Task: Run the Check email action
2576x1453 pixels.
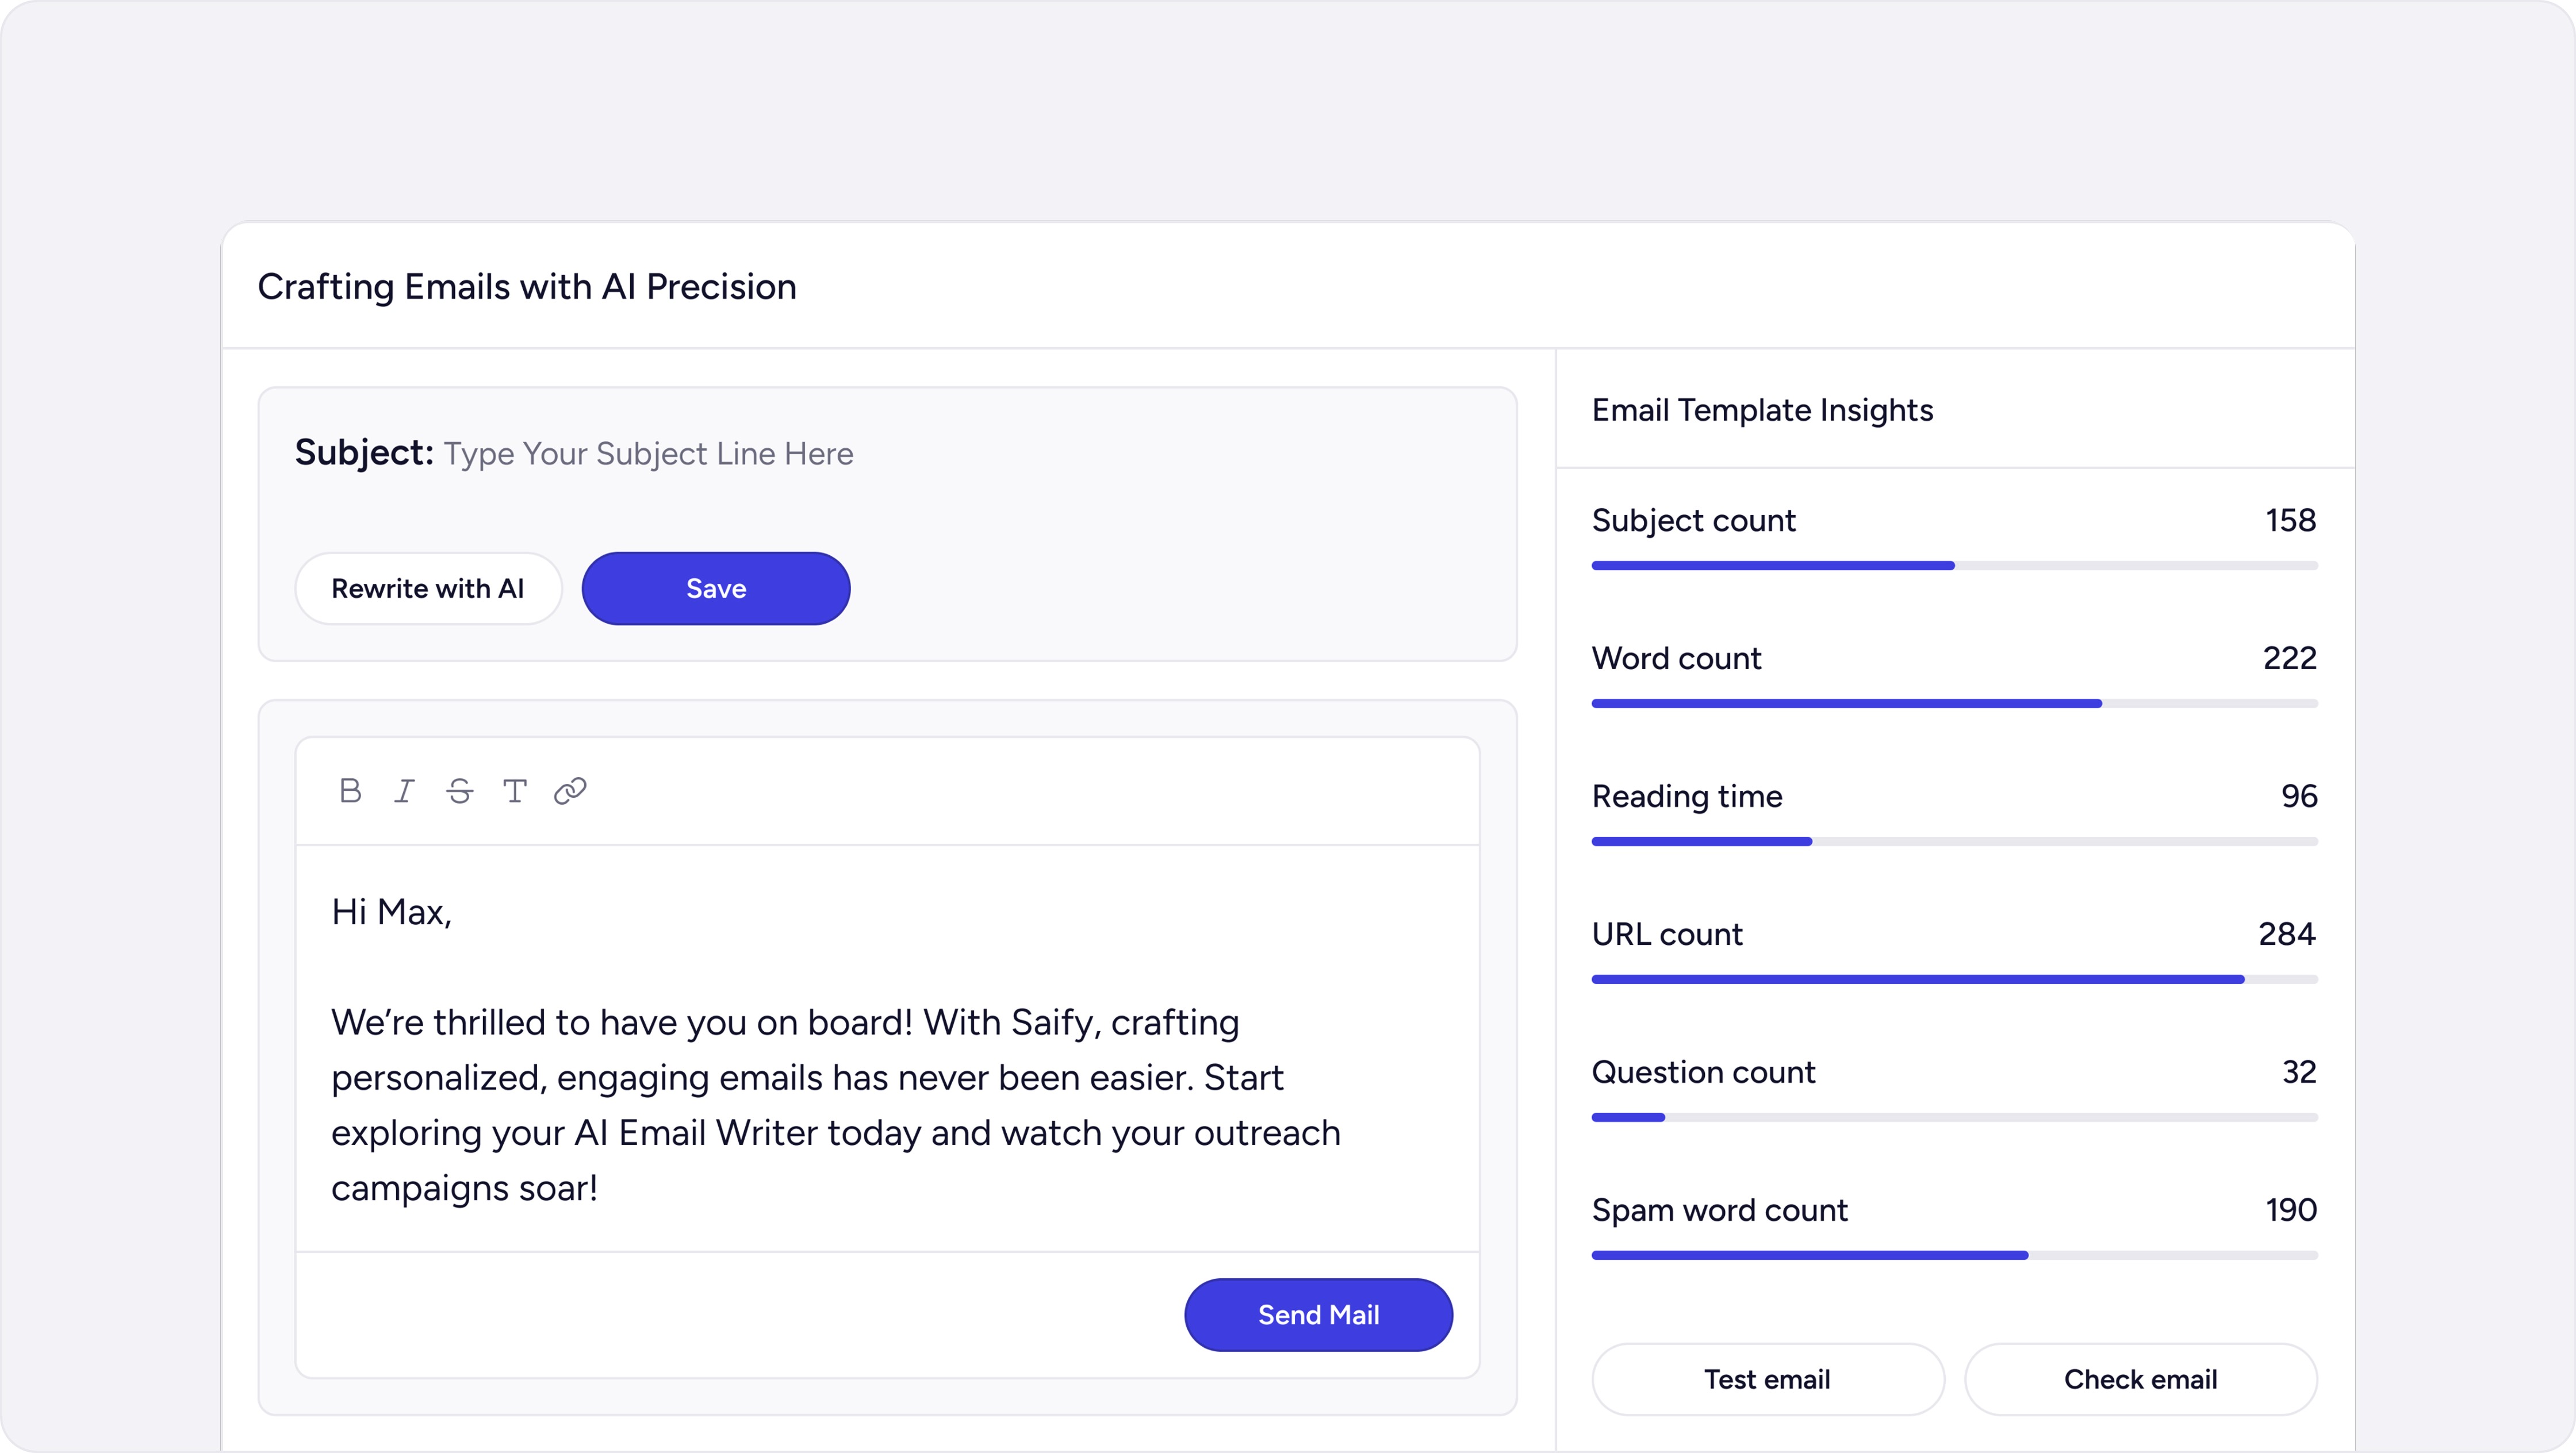Action: tap(2140, 1379)
